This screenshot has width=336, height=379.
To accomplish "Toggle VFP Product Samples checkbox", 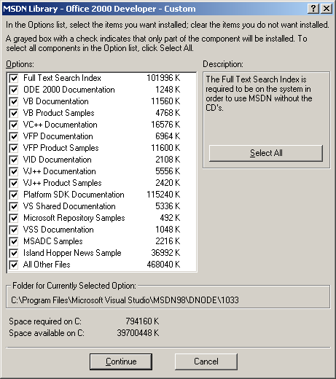I will pos(14,148).
